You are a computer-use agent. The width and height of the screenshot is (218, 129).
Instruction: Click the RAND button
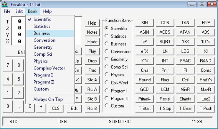(206, 61)
